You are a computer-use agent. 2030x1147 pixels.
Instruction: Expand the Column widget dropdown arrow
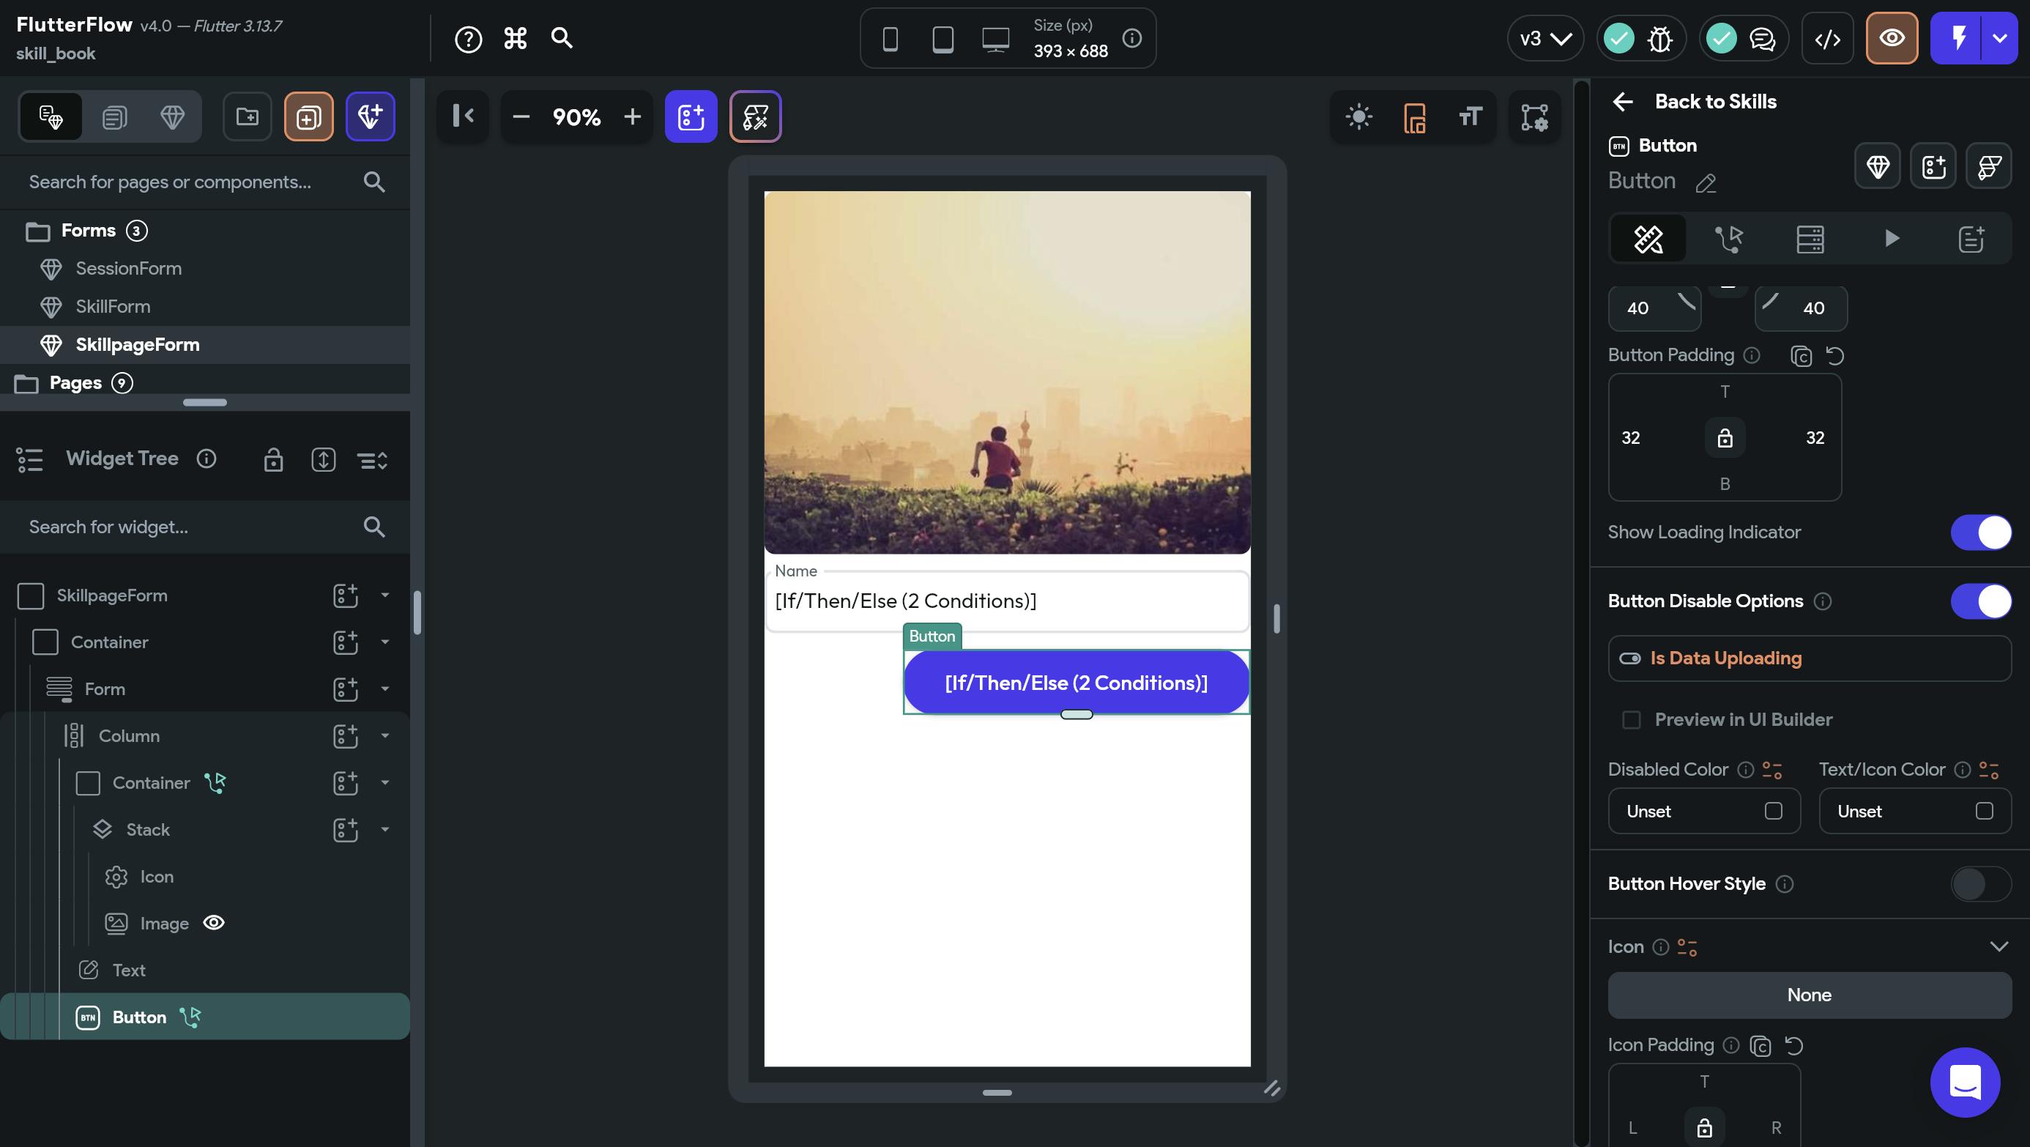point(385,735)
